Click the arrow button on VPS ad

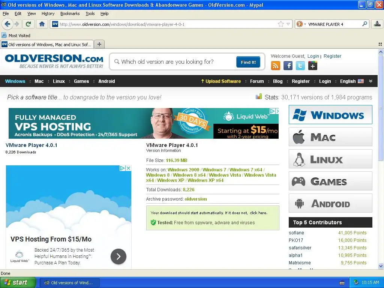click(x=118, y=256)
